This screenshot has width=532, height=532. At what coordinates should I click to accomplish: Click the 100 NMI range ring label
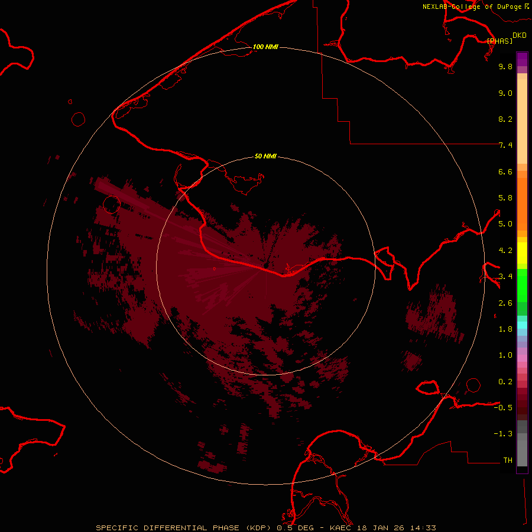coord(265,47)
